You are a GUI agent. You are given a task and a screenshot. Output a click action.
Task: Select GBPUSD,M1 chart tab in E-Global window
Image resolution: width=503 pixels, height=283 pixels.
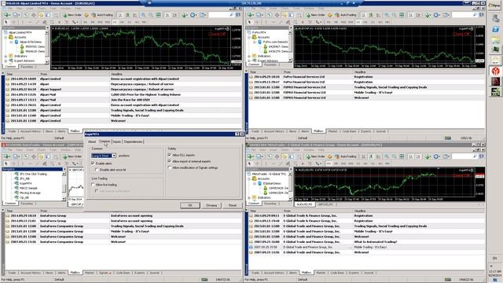point(325,204)
